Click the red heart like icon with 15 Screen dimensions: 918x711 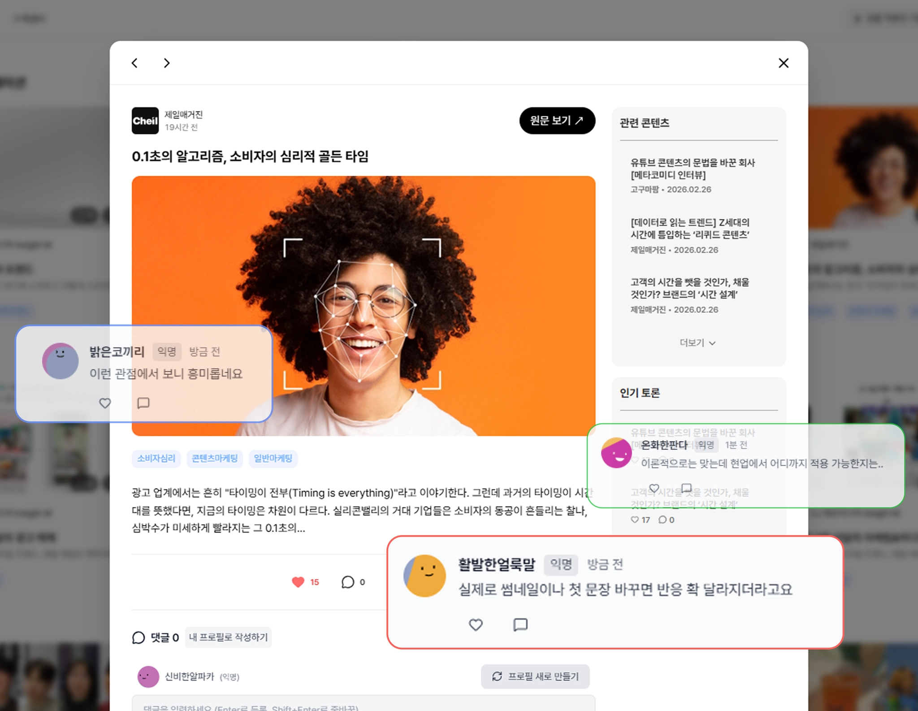(298, 582)
